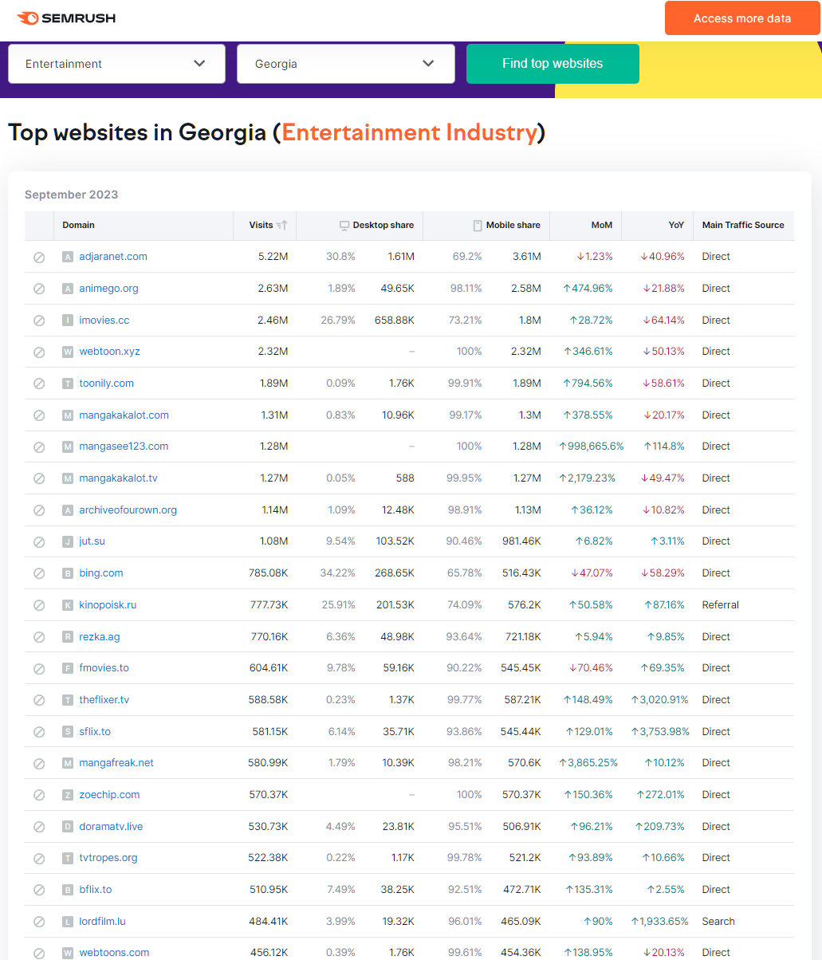Open the bing.com domain link
Image resolution: width=822 pixels, height=960 pixels.
100,573
